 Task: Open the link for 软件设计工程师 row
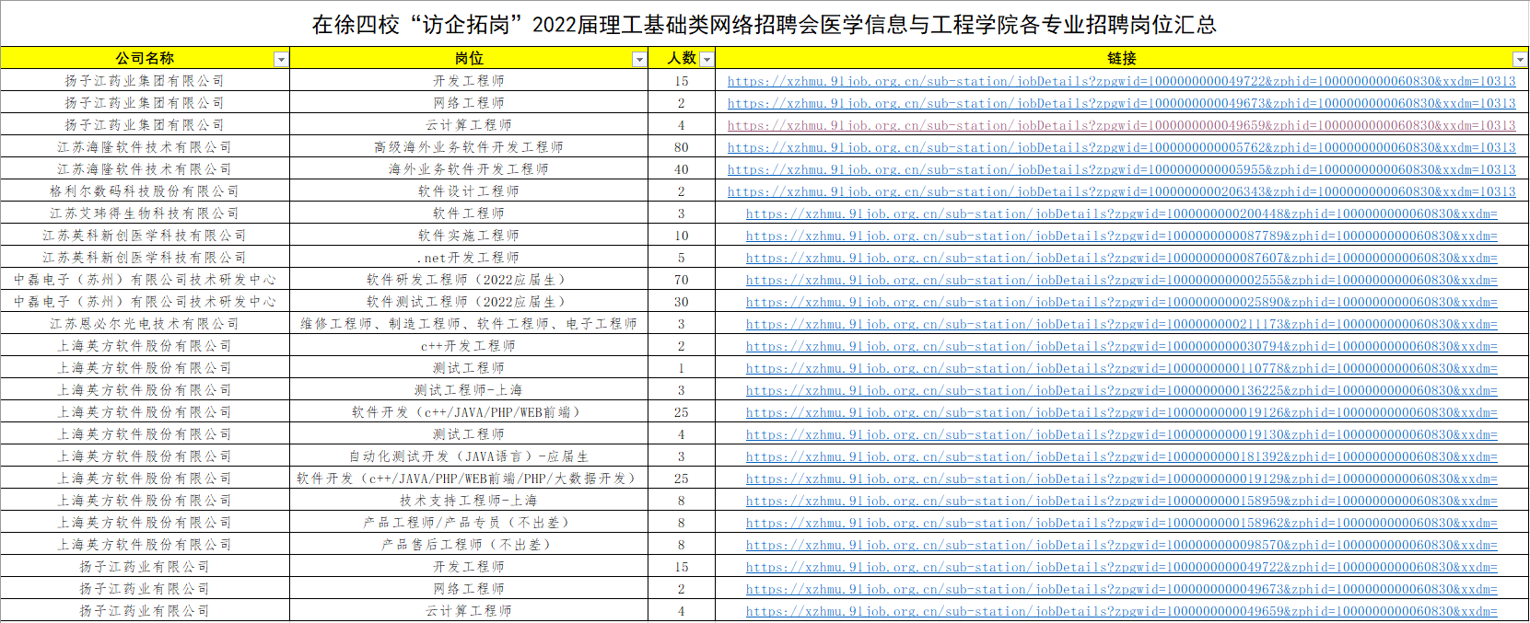point(1121,191)
